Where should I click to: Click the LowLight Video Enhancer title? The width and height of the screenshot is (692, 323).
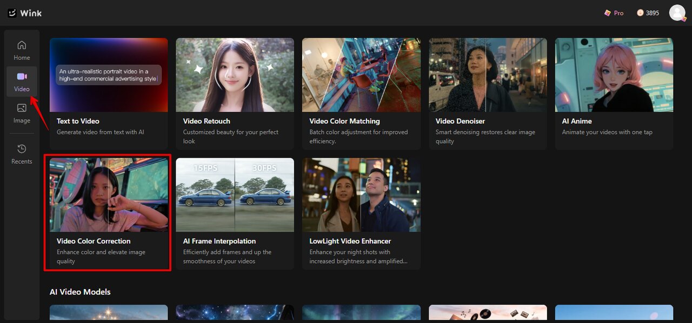350,241
